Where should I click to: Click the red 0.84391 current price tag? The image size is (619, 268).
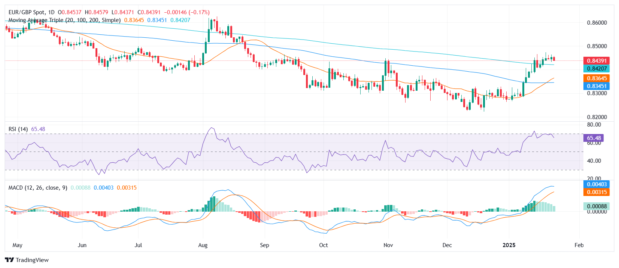pyautogui.click(x=596, y=60)
